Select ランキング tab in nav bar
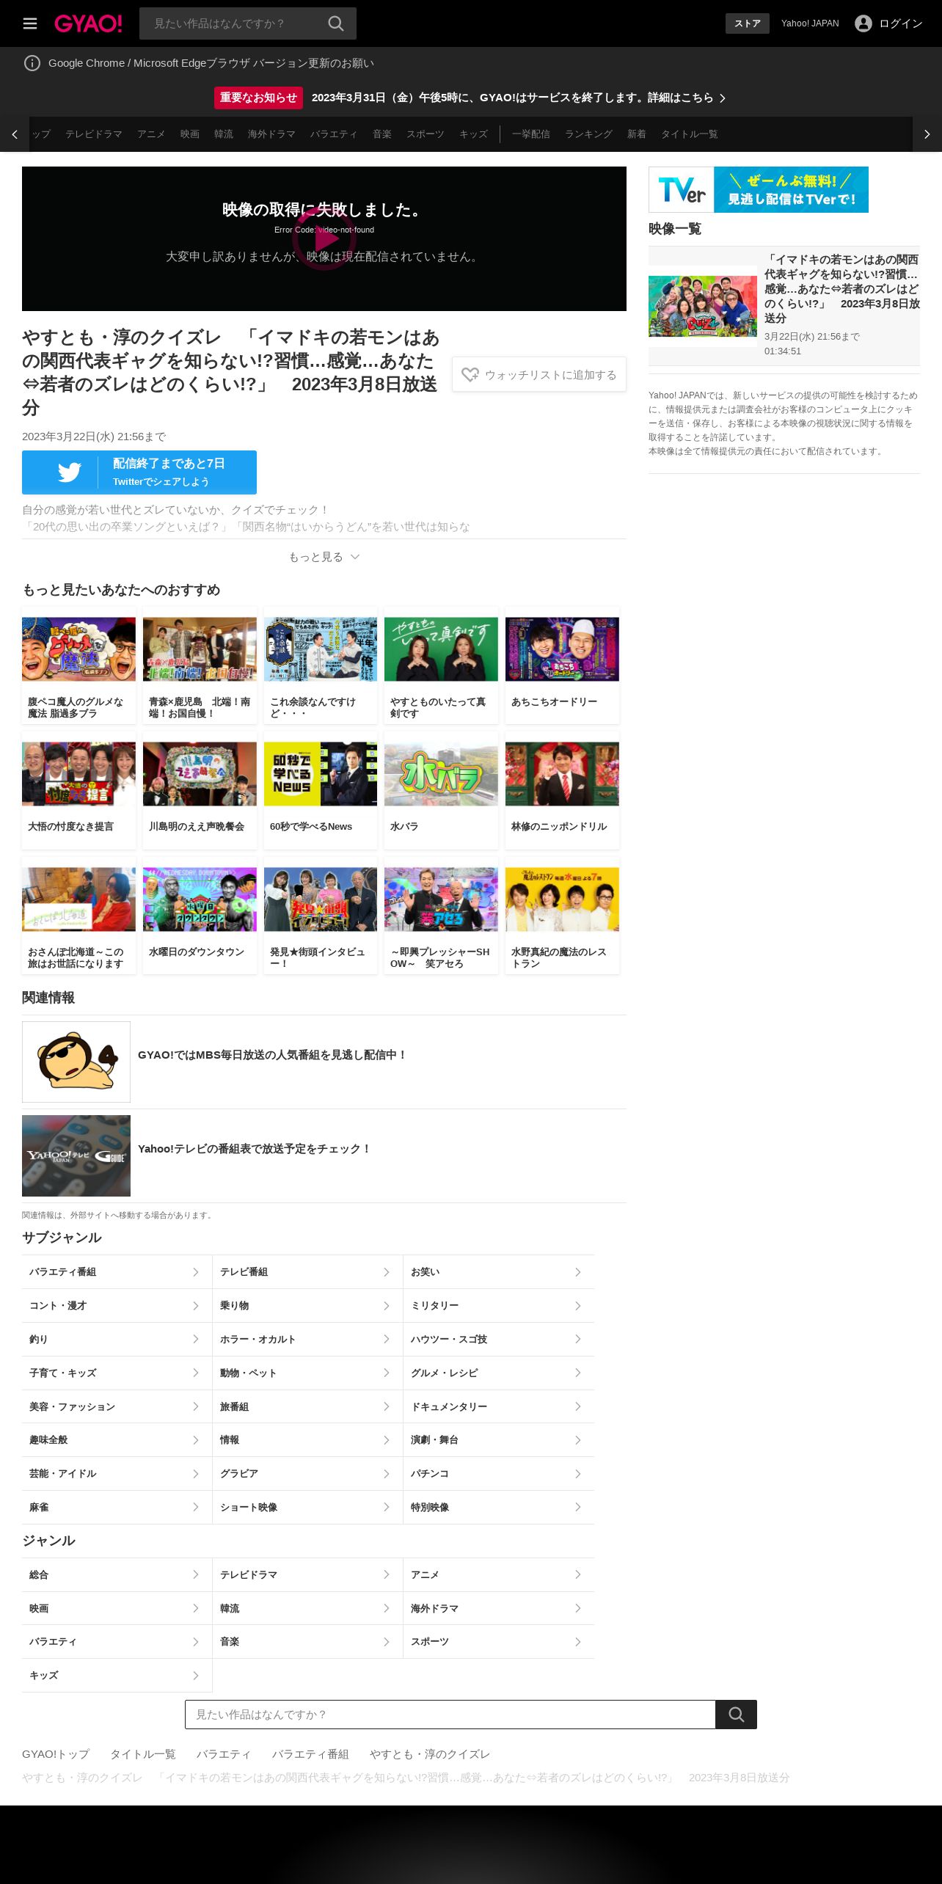The width and height of the screenshot is (942, 1884). click(588, 134)
